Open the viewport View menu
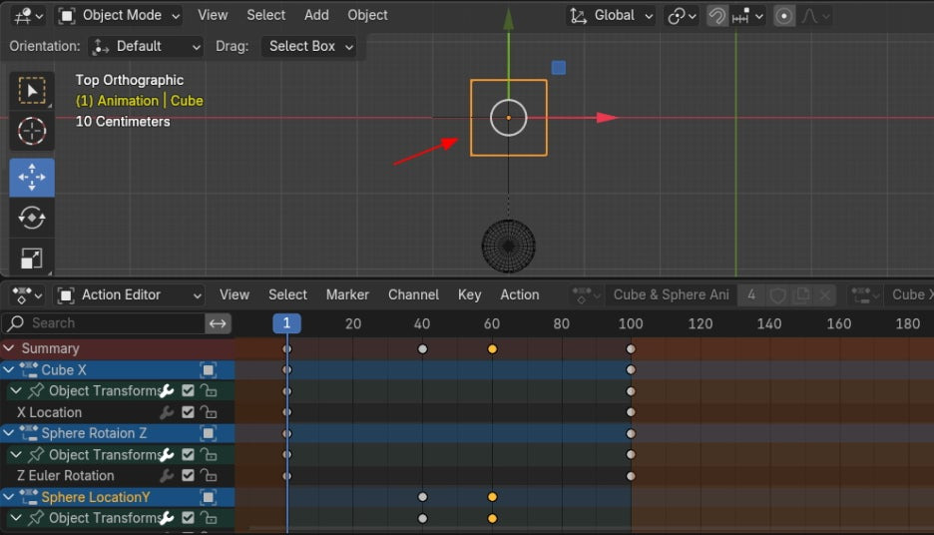This screenshot has width=934, height=535. click(x=213, y=15)
